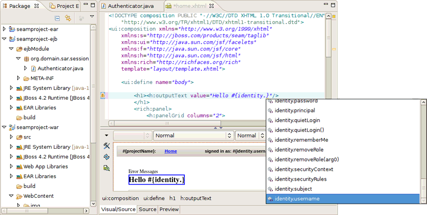Click the warning marker beside the outputText line
427x215 pixels.
tap(103, 95)
